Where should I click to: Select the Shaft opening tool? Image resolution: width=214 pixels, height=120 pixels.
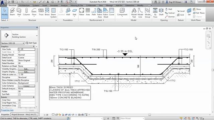click(161, 12)
